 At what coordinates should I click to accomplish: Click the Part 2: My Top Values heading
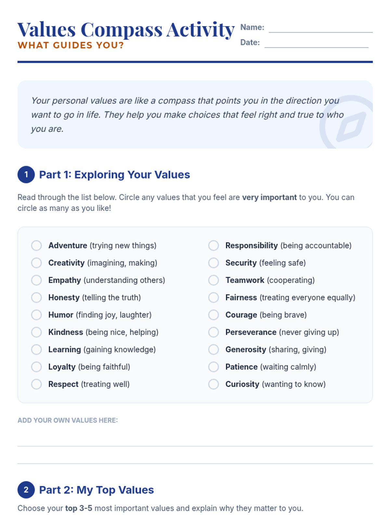point(97,490)
